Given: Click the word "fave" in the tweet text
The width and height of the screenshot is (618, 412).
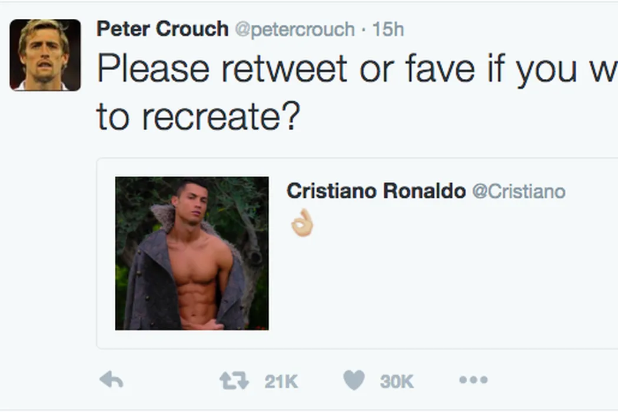Looking at the screenshot, I should 439,68.
